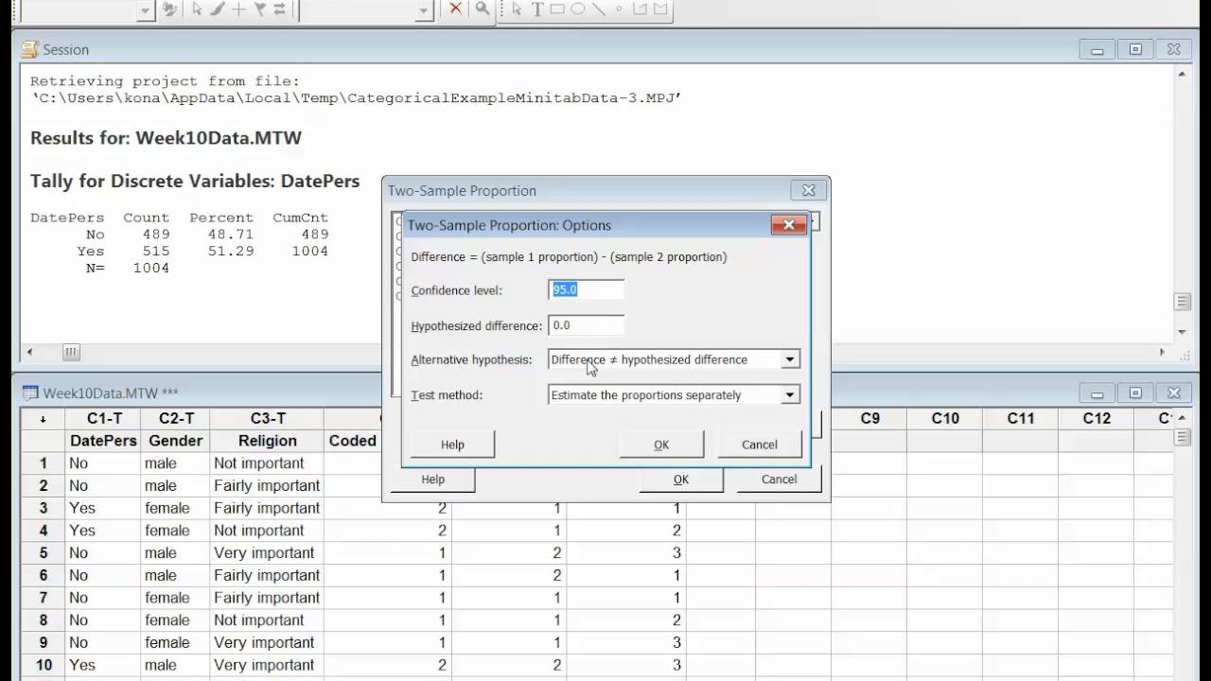Click the Coded column name cell

[x=353, y=441]
